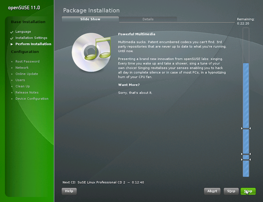Image resolution: width=263 pixels, height=202 pixels.
Task: Select Root Password step
Action: click(x=28, y=61)
